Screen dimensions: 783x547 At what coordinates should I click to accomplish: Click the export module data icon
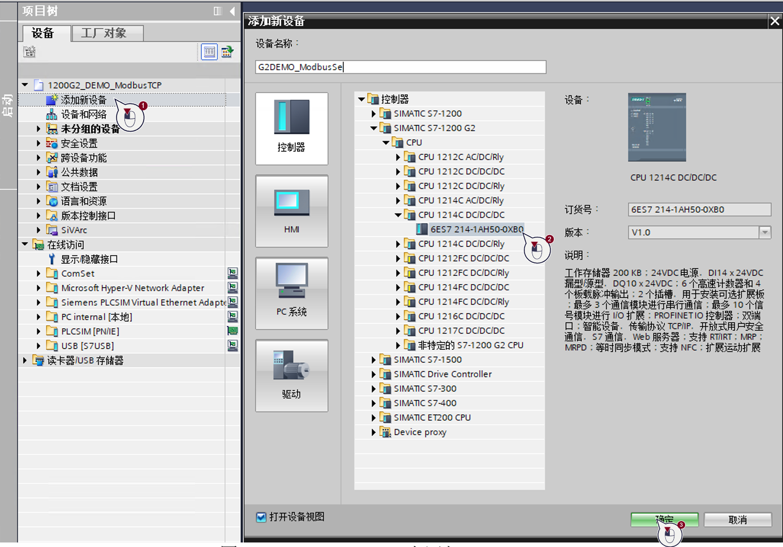[228, 51]
